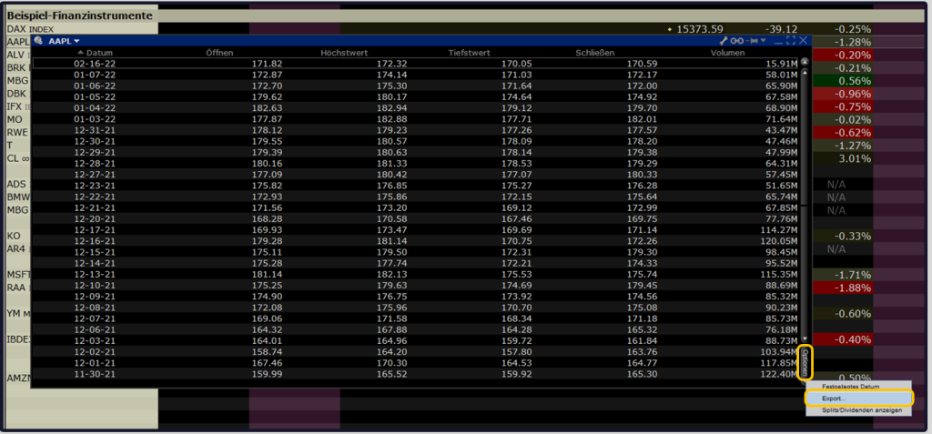Click the Öffnen column header

click(x=219, y=53)
